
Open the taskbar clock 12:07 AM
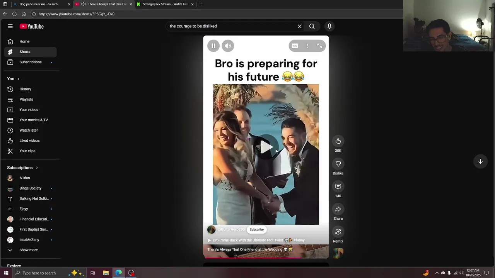(x=473, y=273)
